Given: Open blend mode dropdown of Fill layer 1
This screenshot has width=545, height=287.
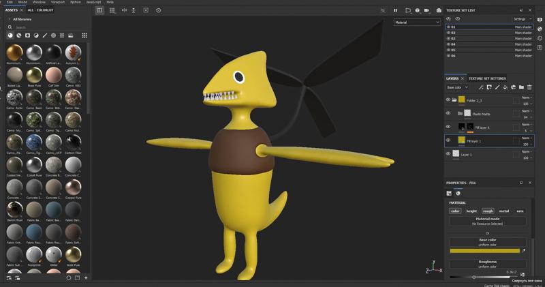Looking at the screenshot, I should pyautogui.click(x=527, y=138).
